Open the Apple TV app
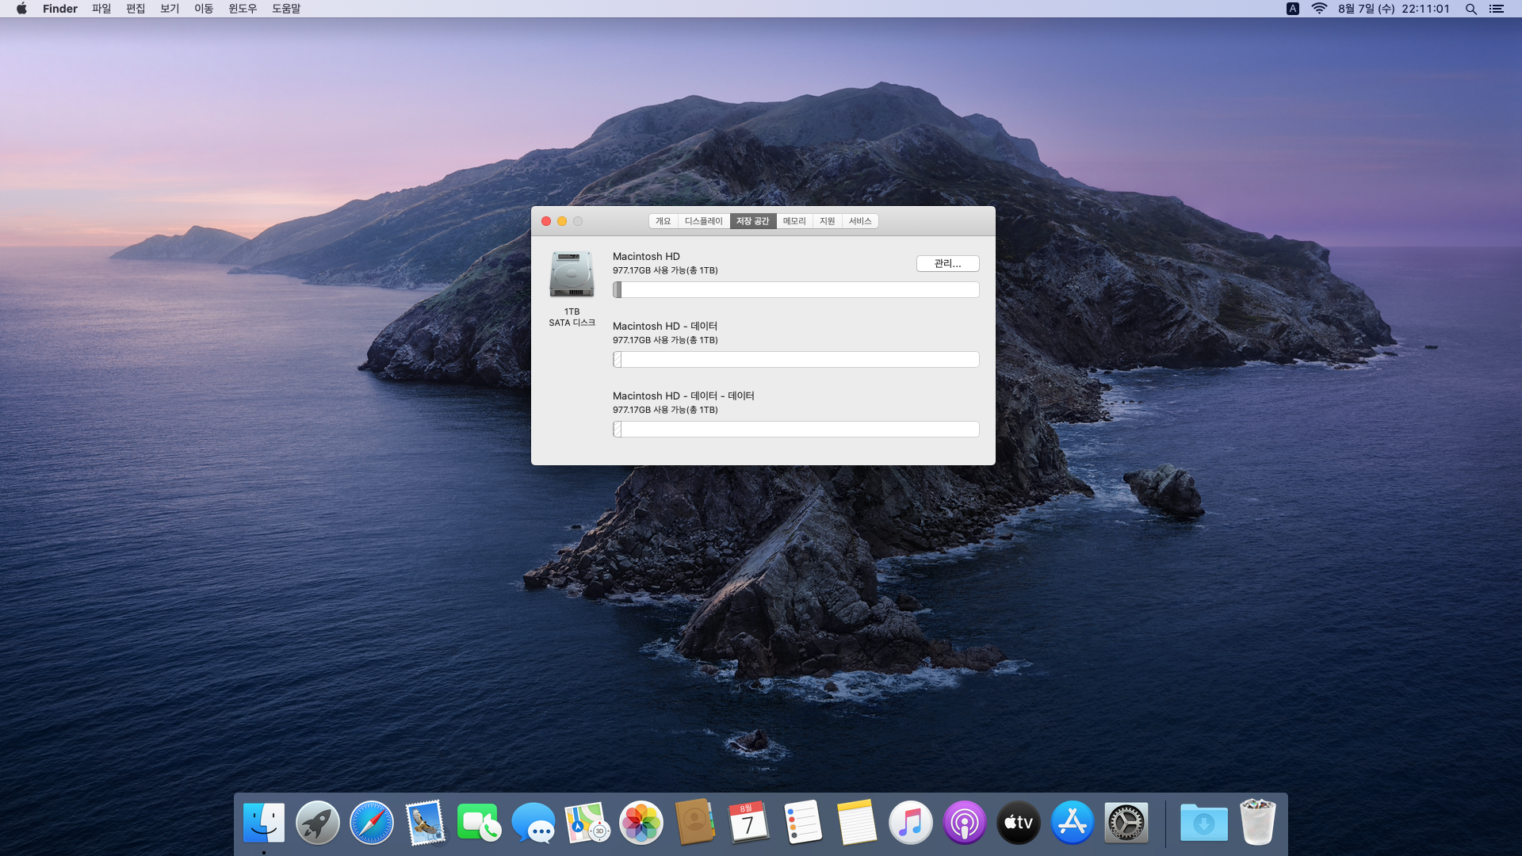This screenshot has height=856, width=1522. tap(1018, 823)
